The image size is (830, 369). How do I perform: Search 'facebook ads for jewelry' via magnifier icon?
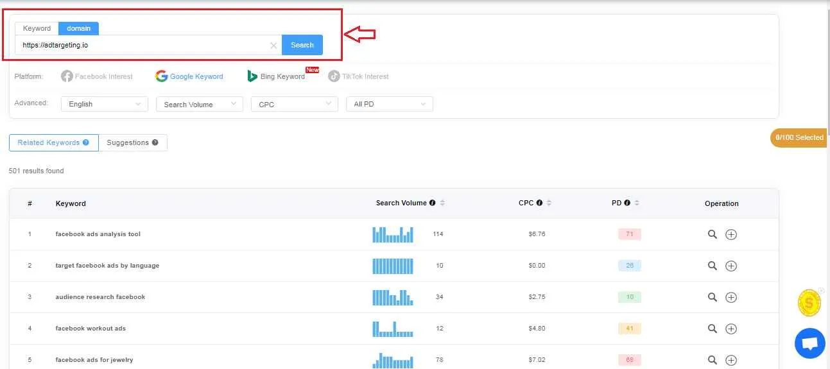[x=712, y=360]
